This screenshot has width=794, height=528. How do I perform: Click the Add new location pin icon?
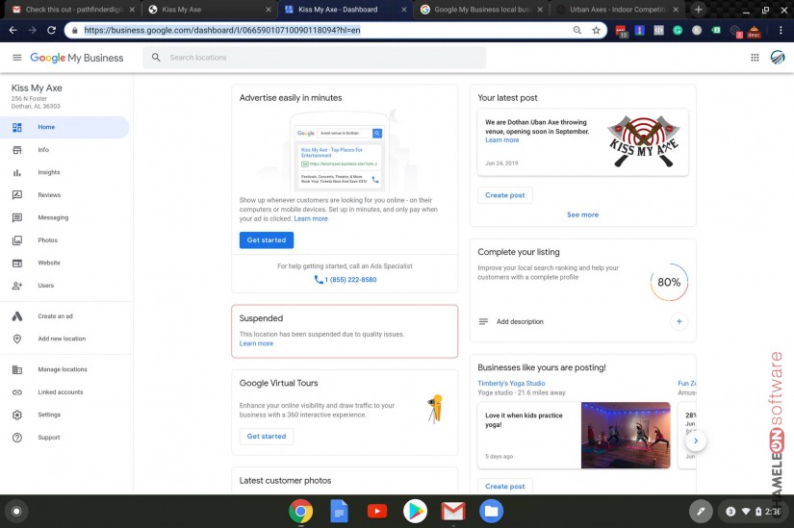[17, 339]
